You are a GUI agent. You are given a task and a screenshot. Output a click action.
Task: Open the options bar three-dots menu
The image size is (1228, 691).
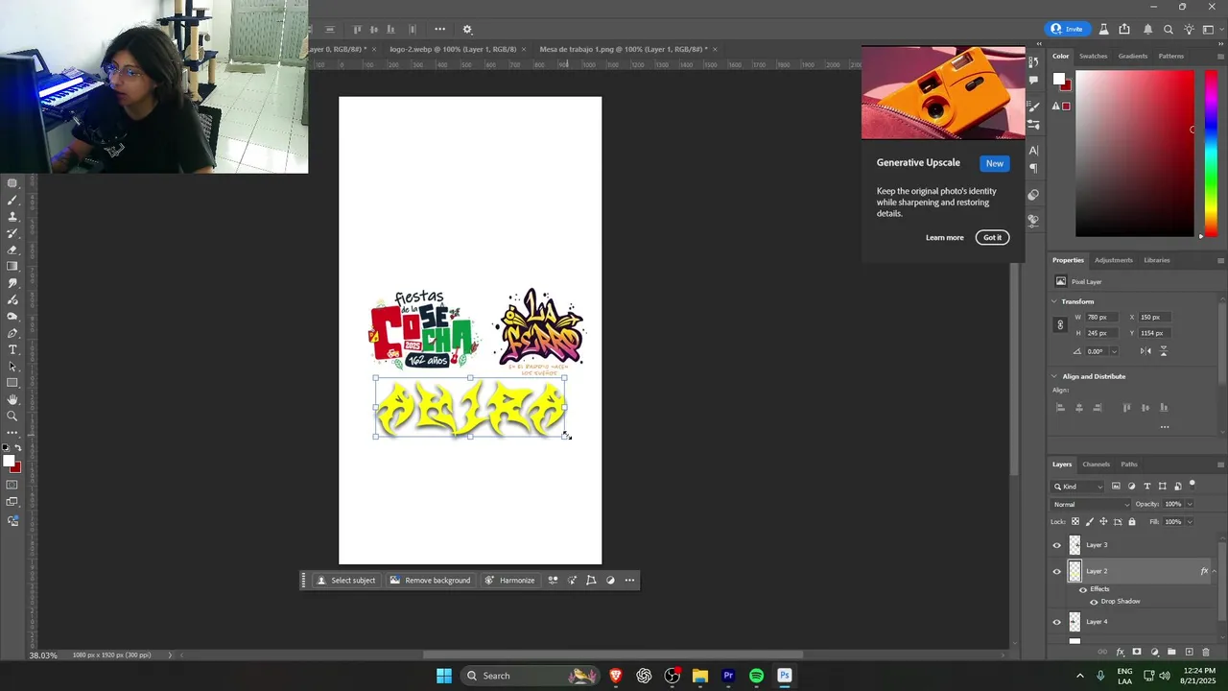[x=439, y=30]
